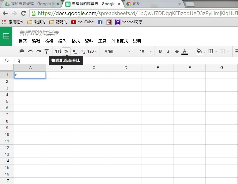Open the font size 10 dropdown
Viewport: 238px width, 184px height.
(146, 51)
